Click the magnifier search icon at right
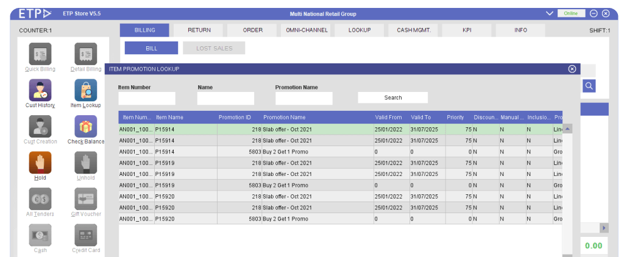 pos(589,85)
